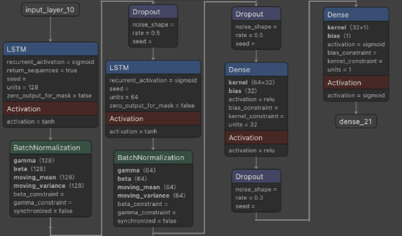Screen dimensions: 402x236
Task: Select units = 128 in the first LSTM
Action: pyautogui.click(x=23, y=87)
